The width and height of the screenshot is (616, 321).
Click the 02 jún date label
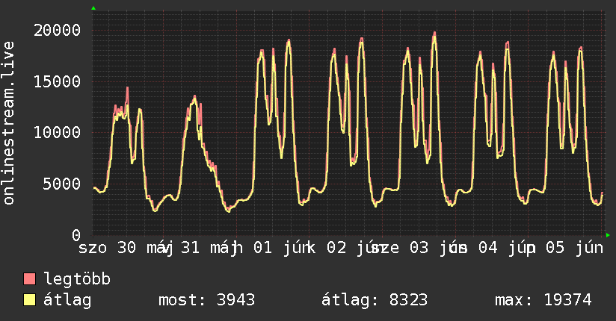point(354,249)
